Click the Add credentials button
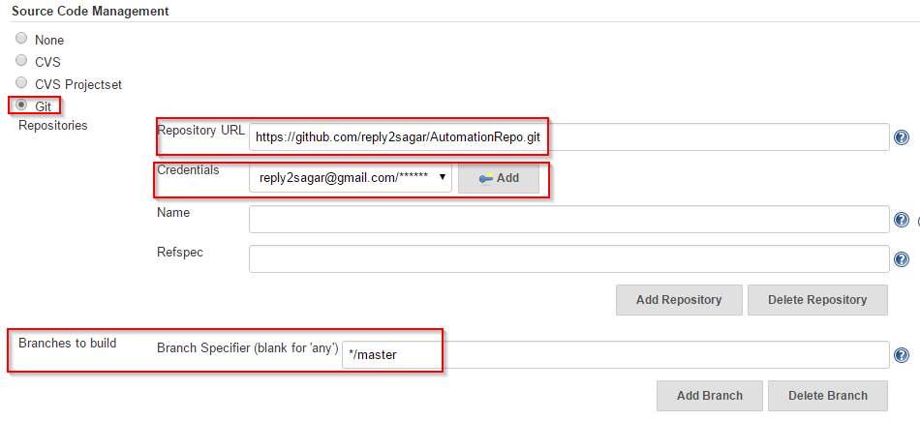The image size is (920, 421). pyautogui.click(x=498, y=178)
